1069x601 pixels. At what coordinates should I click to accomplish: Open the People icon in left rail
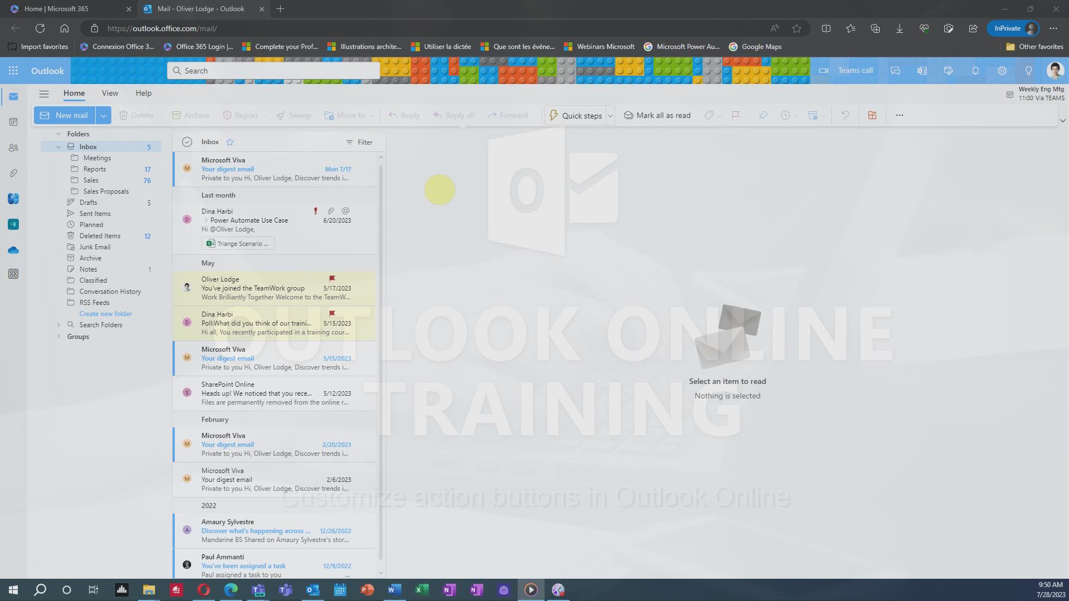coord(13,147)
